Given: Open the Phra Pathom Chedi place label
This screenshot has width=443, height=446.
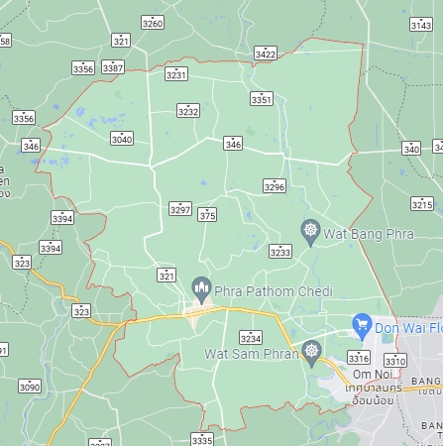Looking at the screenshot, I should tap(274, 291).
